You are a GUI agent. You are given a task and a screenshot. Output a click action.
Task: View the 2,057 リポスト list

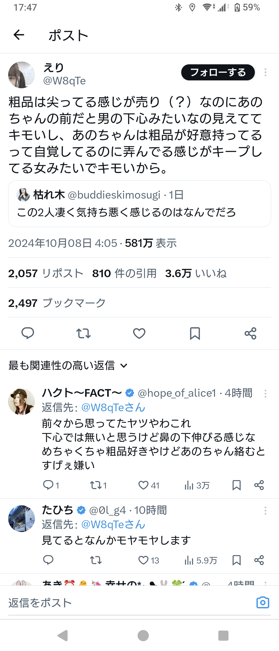click(x=46, y=273)
